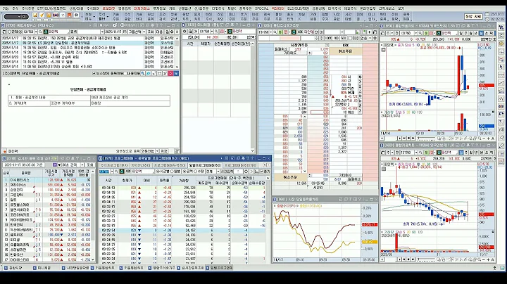This screenshot has width=507, height=284.
Task: Open the 시장가주문 order type dropdown
Action: click(x=327, y=44)
